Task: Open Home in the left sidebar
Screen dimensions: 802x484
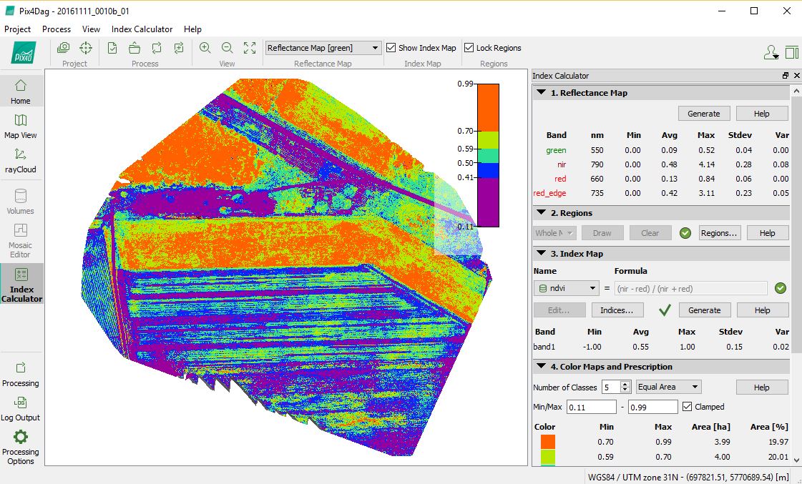Action: click(21, 92)
